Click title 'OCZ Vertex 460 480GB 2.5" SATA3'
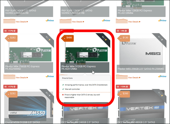The width and height of the screenshot is (170, 124). (x=136, y=122)
